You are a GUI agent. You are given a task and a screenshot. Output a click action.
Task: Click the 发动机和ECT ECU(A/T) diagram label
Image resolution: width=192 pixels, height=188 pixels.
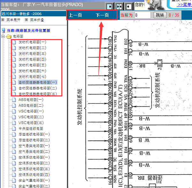(121, 136)
